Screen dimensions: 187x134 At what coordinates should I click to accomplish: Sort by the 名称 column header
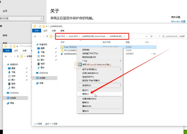[63, 42]
